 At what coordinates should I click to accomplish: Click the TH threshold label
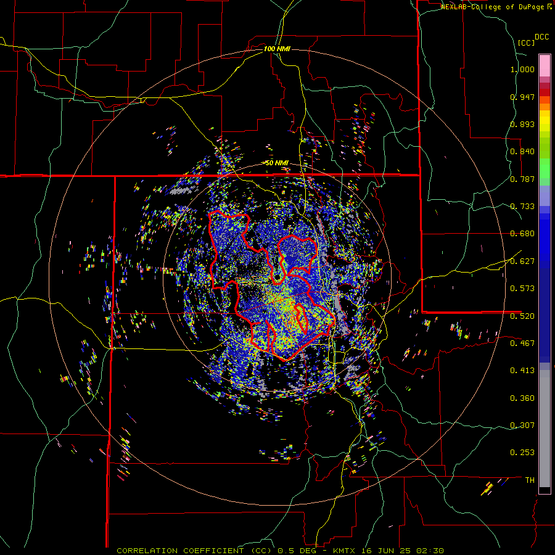(530, 480)
